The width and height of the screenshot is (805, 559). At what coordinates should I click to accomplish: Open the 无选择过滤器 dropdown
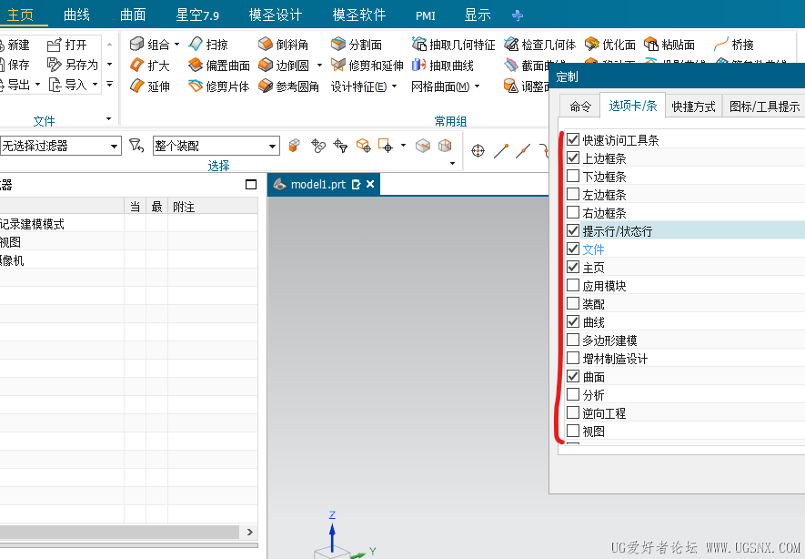pyautogui.click(x=61, y=146)
